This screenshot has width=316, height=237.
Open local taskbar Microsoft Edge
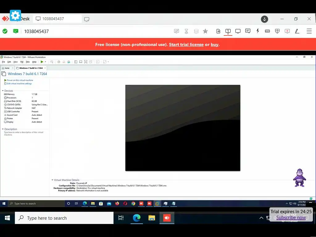tap(136, 218)
